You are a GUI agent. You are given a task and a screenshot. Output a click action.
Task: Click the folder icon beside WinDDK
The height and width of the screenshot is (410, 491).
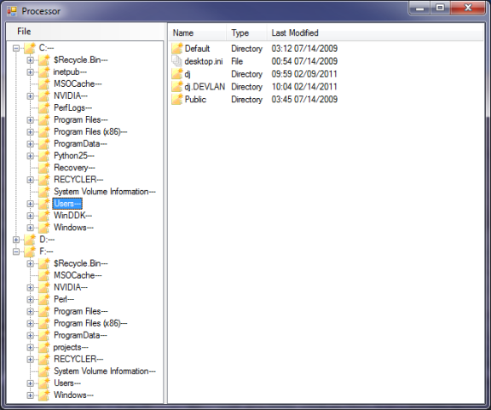[44, 215]
